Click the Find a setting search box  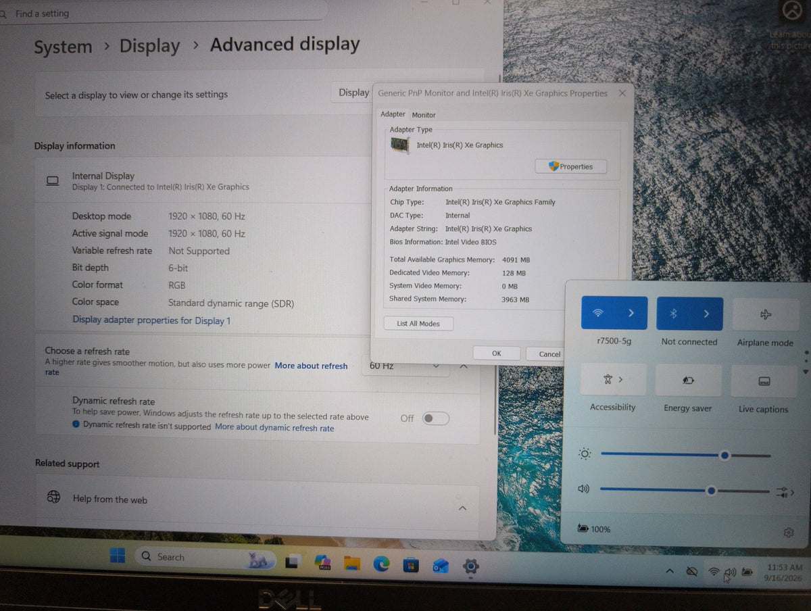[x=162, y=14]
